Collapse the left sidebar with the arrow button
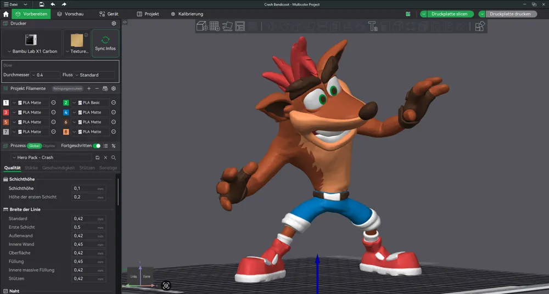 click(x=125, y=22)
